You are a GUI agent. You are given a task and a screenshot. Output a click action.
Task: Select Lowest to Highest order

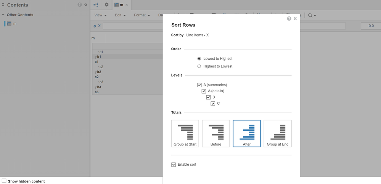tap(199, 59)
